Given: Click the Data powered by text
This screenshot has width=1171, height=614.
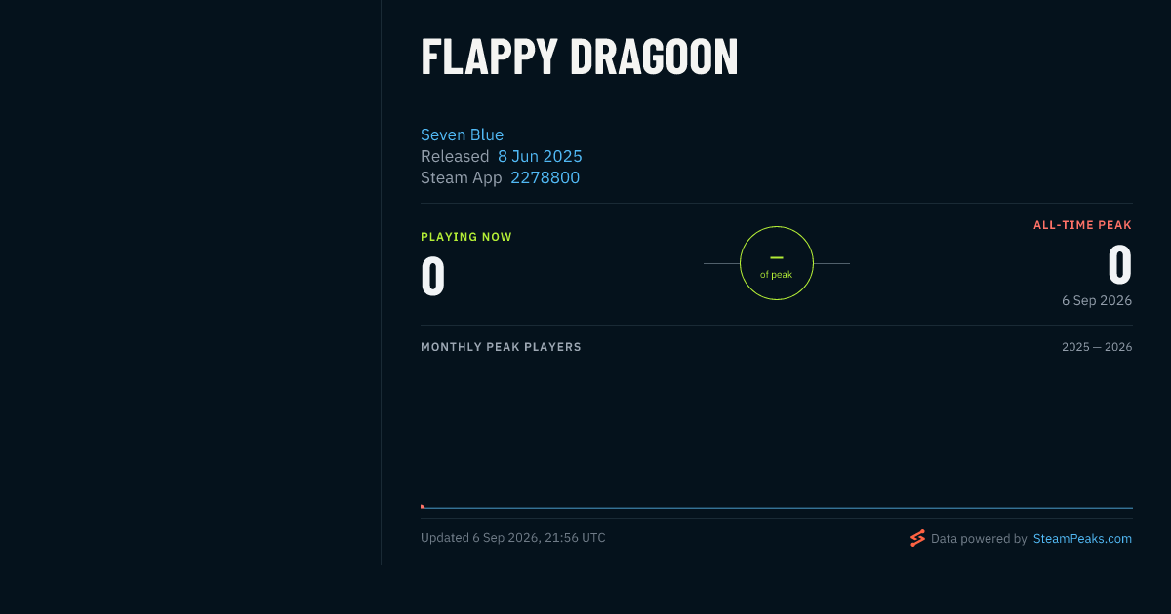Looking at the screenshot, I should coord(979,538).
